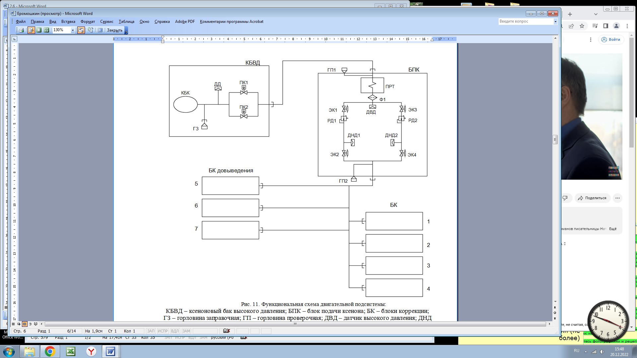The width and height of the screenshot is (637, 358).
Task: Open help question dropdown arrow
Action: tap(555, 22)
